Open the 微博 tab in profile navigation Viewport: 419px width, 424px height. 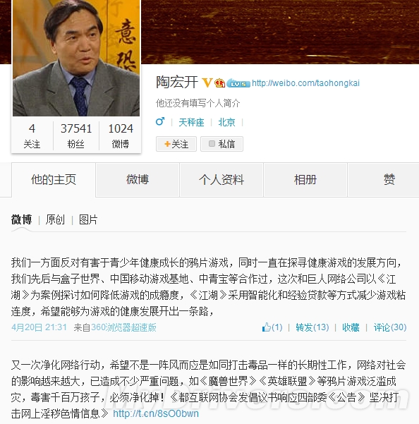(x=138, y=180)
